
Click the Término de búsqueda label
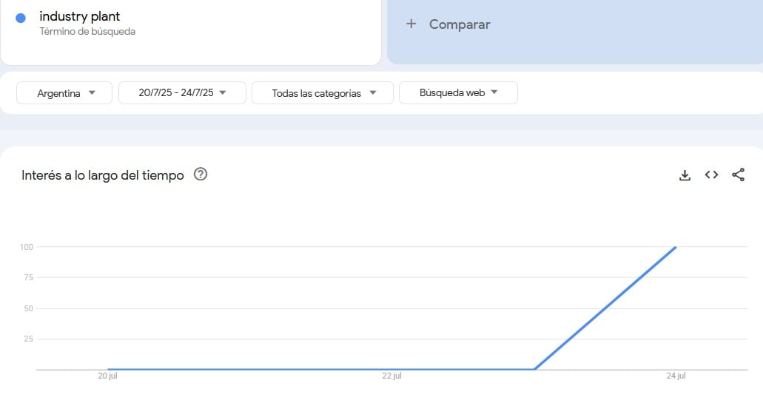[x=87, y=32]
